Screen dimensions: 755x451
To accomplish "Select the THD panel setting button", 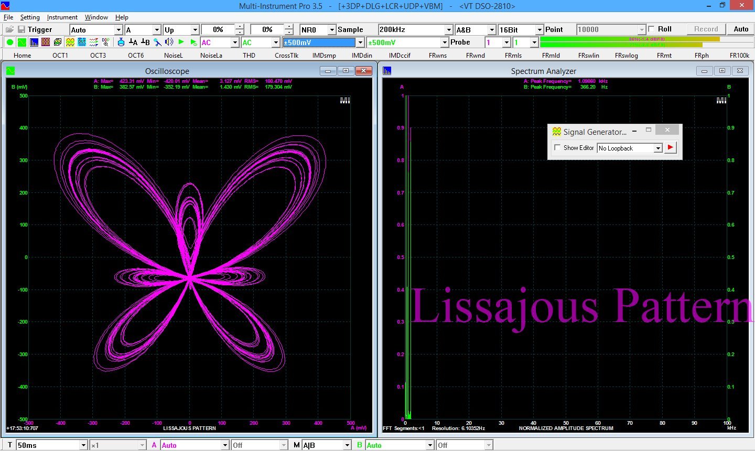I will coord(249,55).
